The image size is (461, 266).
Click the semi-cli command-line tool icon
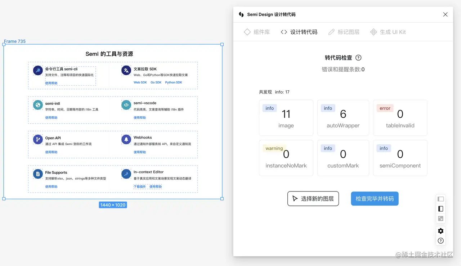point(38,70)
